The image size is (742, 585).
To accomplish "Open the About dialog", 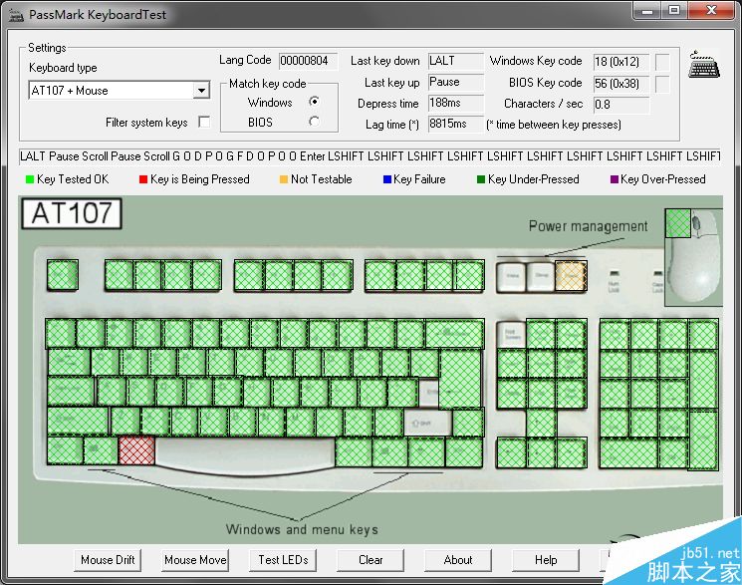I will (458, 560).
